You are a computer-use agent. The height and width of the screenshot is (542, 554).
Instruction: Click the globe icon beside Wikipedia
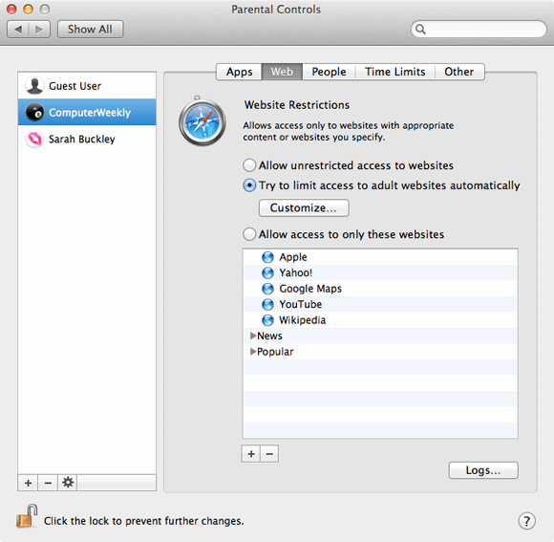point(267,320)
